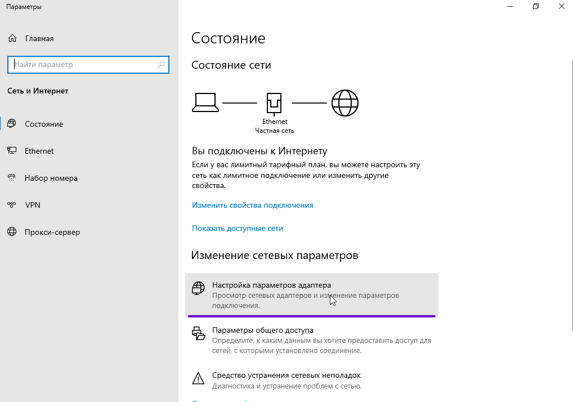
Task: Open the Изменить свойства подключения link
Action: point(252,206)
